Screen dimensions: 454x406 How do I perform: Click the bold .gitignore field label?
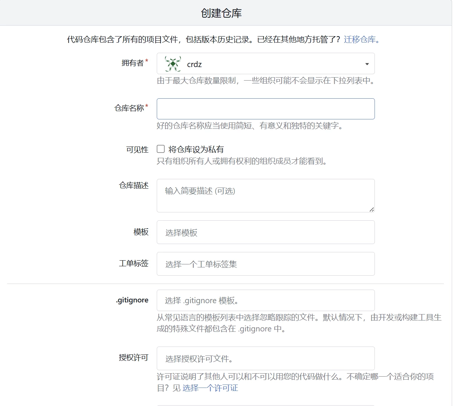tap(132, 300)
